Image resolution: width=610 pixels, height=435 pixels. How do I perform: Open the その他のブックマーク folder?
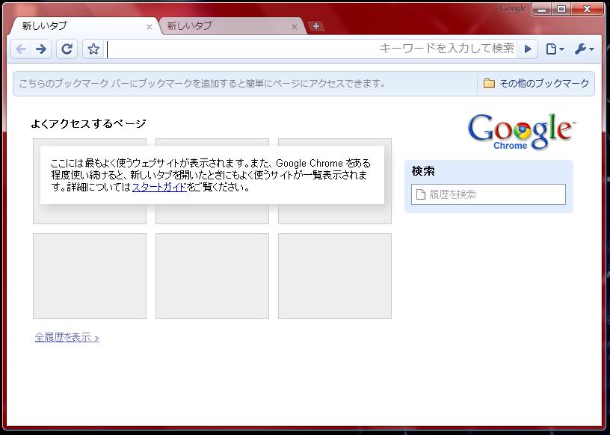click(x=536, y=83)
